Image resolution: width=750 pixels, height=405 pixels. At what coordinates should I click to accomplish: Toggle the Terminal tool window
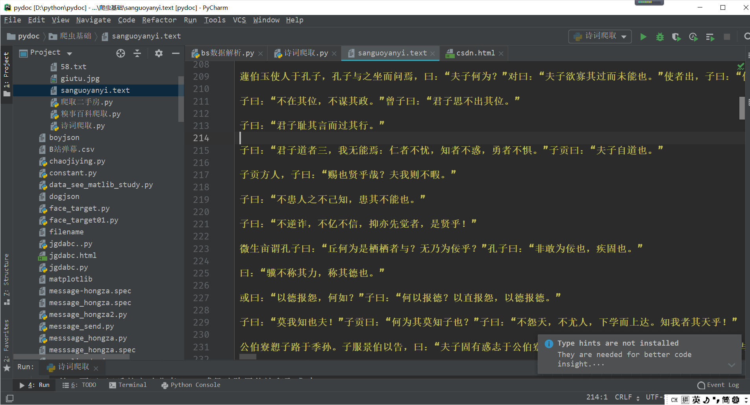pos(128,385)
